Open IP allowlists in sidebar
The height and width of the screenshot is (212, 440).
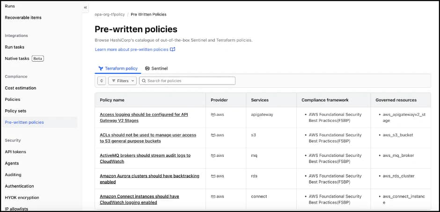point(16,208)
